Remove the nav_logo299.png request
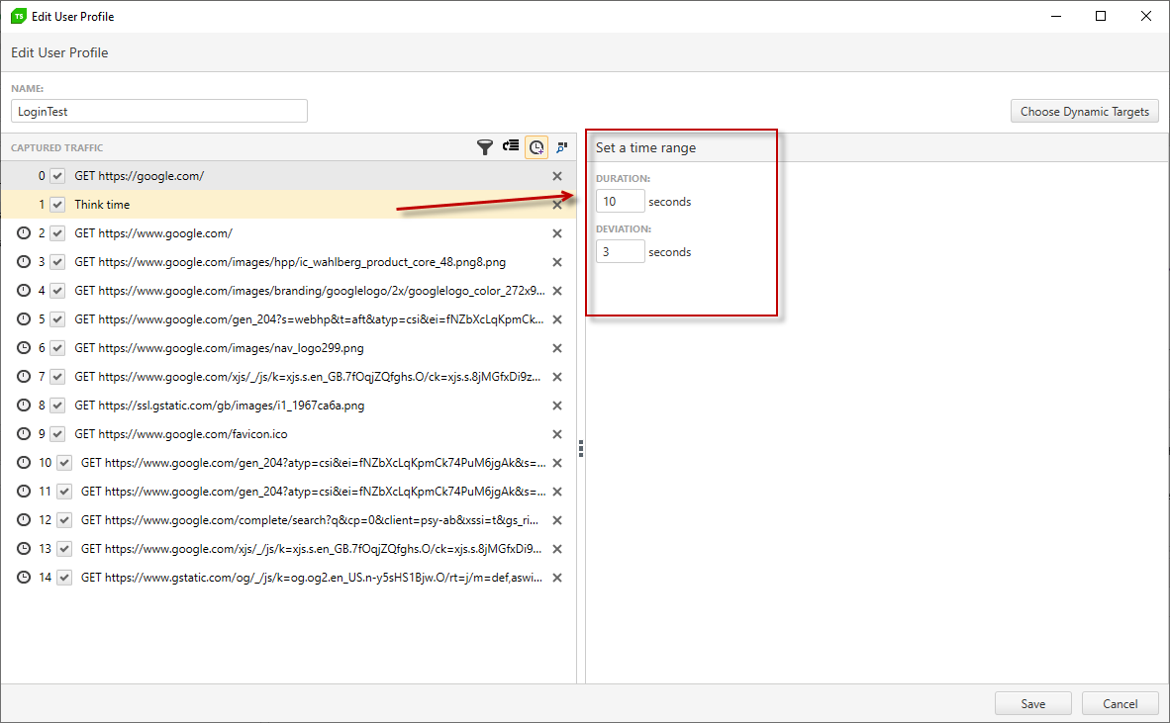Screen dimensions: 1170x723 point(556,348)
